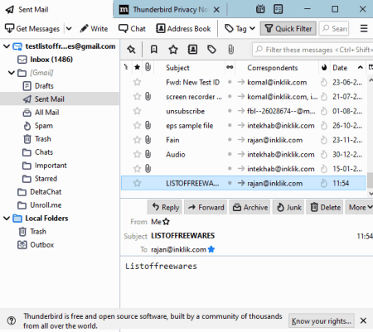The height and width of the screenshot is (332, 373).
Task: Open the Thunderbird hamburger menu
Action: coord(364,28)
